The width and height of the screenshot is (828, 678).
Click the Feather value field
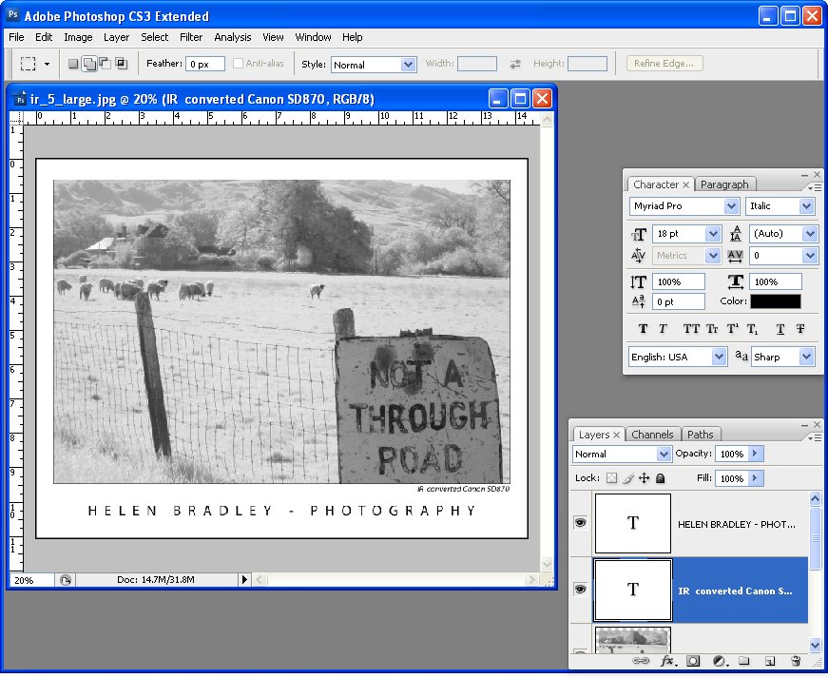click(205, 64)
